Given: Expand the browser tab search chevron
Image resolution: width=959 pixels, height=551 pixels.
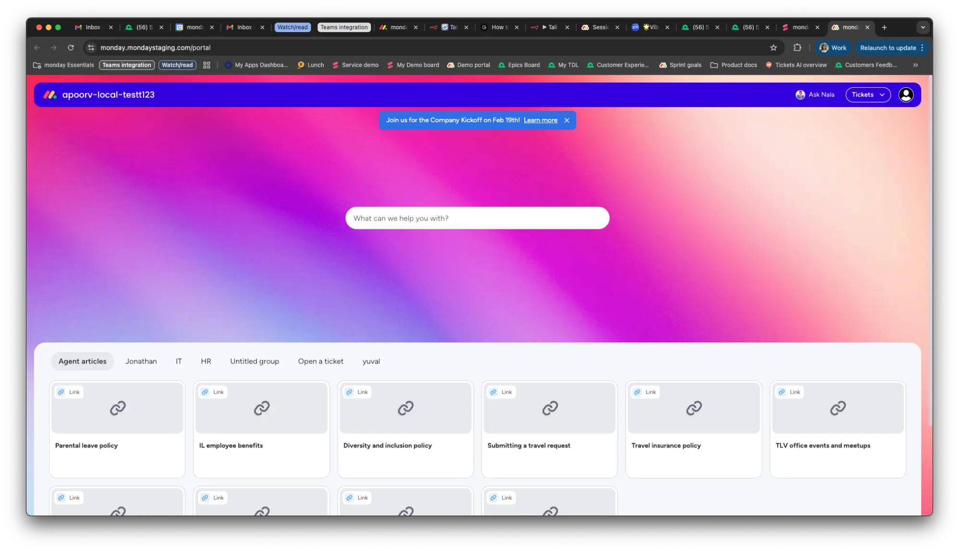Looking at the screenshot, I should pos(923,27).
